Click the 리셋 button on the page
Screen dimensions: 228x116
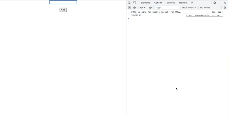63,10
